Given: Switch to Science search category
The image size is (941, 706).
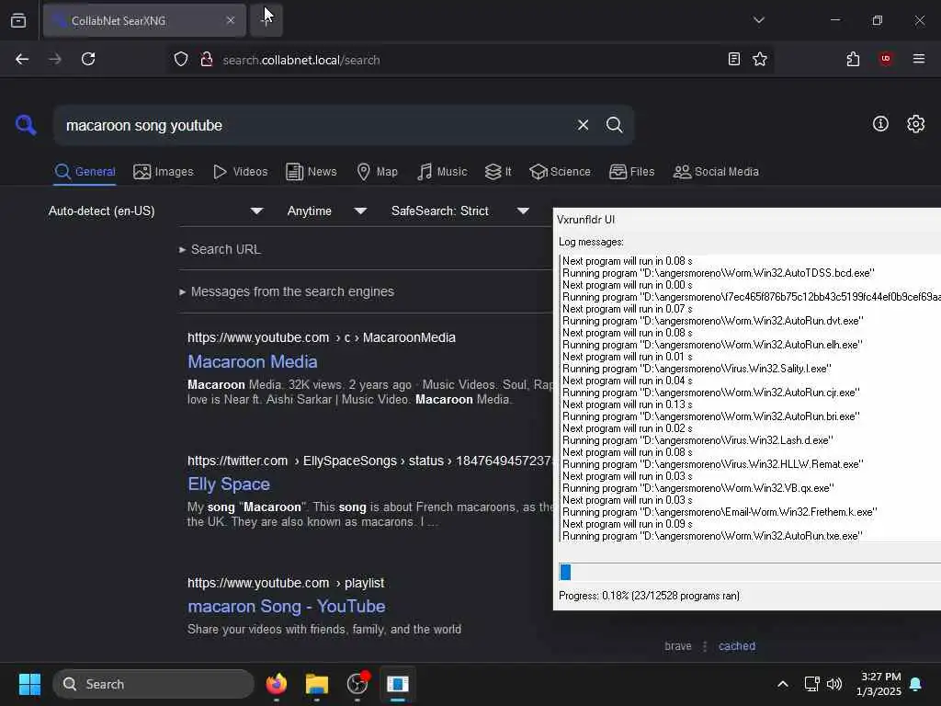Looking at the screenshot, I should 560,172.
